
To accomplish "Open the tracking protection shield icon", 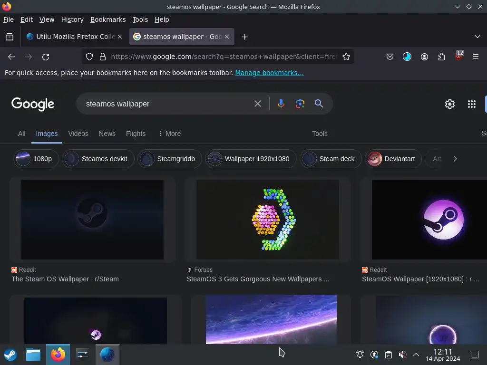I will pos(89,57).
